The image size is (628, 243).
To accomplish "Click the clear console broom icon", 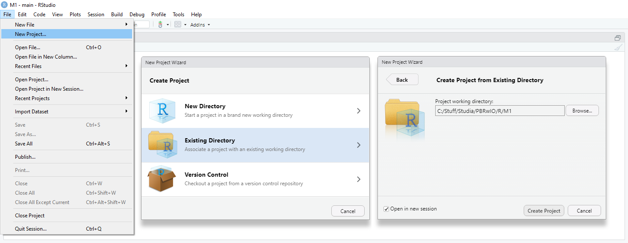I will point(618,47).
